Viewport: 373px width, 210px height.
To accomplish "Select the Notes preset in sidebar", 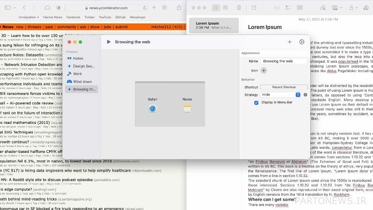I will (x=81, y=58).
